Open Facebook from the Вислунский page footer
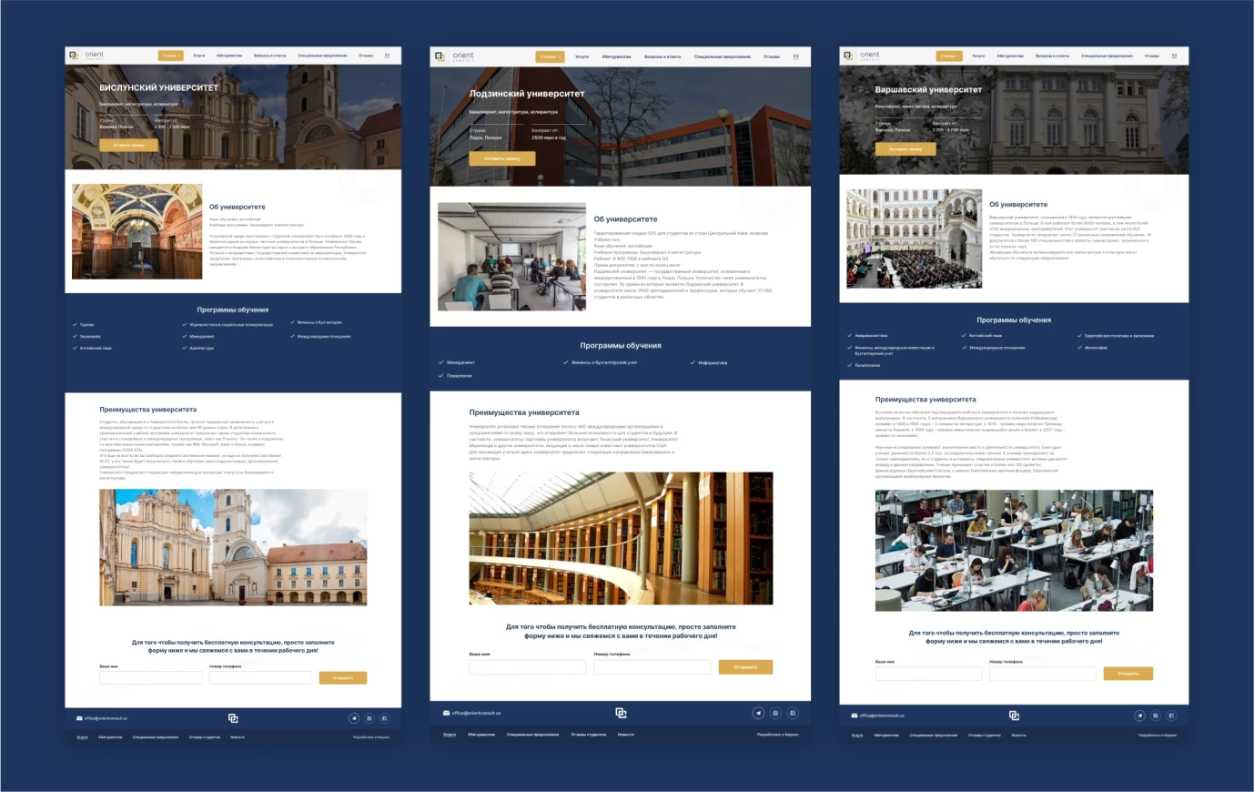This screenshot has height=792, width=1254. tap(384, 718)
